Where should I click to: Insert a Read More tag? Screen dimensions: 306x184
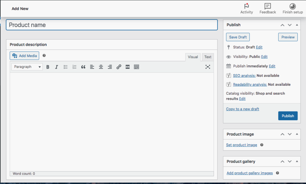point(128,67)
